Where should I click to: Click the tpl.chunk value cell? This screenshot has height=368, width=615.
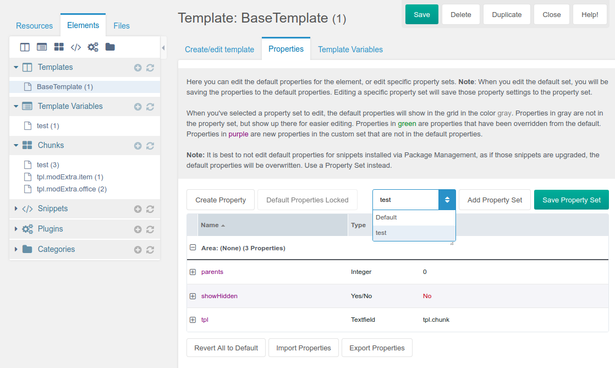pos(436,320)
